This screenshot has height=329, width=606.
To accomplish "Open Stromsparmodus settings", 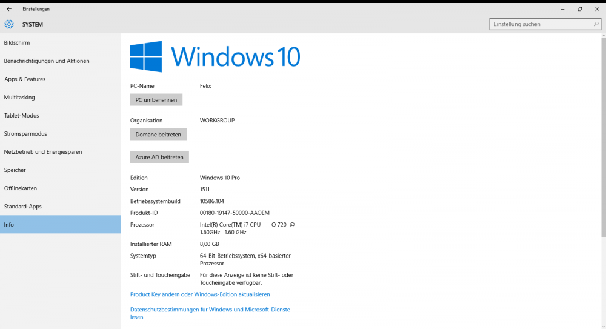I will (x=25, y=134).
